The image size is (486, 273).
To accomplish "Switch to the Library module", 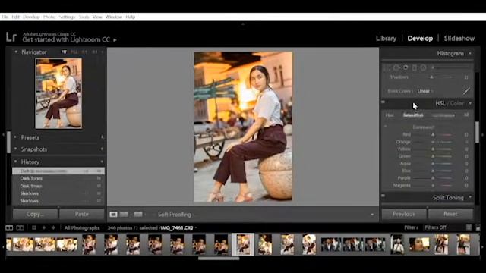I will (386, 39).
